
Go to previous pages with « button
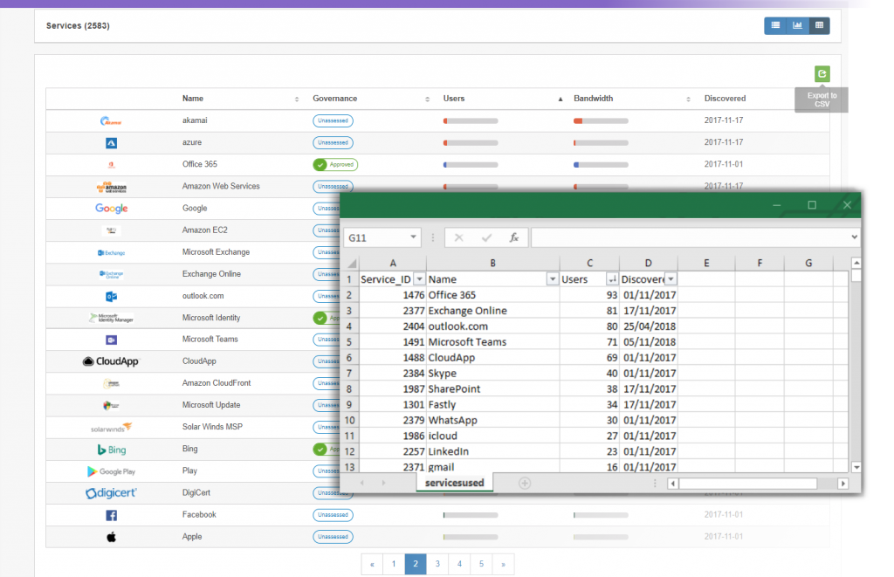pos(372,564)
